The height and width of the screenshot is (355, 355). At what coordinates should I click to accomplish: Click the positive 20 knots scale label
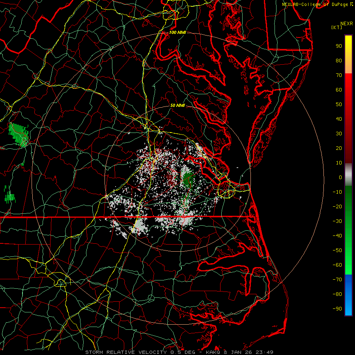(x=339, y=148)
